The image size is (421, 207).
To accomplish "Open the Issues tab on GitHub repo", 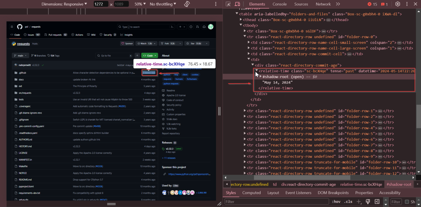I will click(32, 35).
